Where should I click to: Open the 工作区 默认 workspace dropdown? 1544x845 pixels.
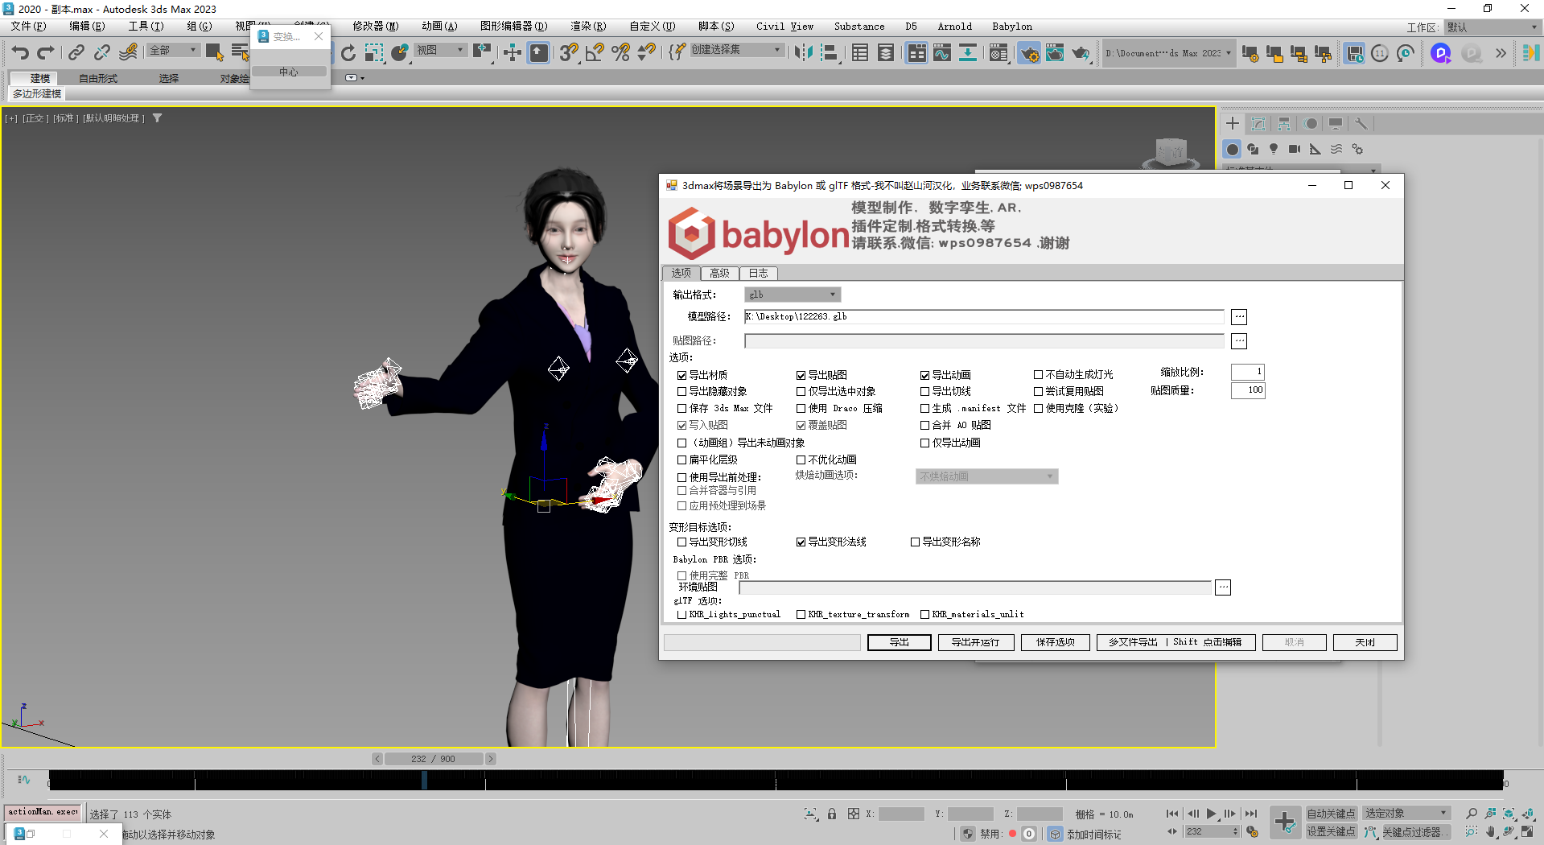(x=1493, y=27)
